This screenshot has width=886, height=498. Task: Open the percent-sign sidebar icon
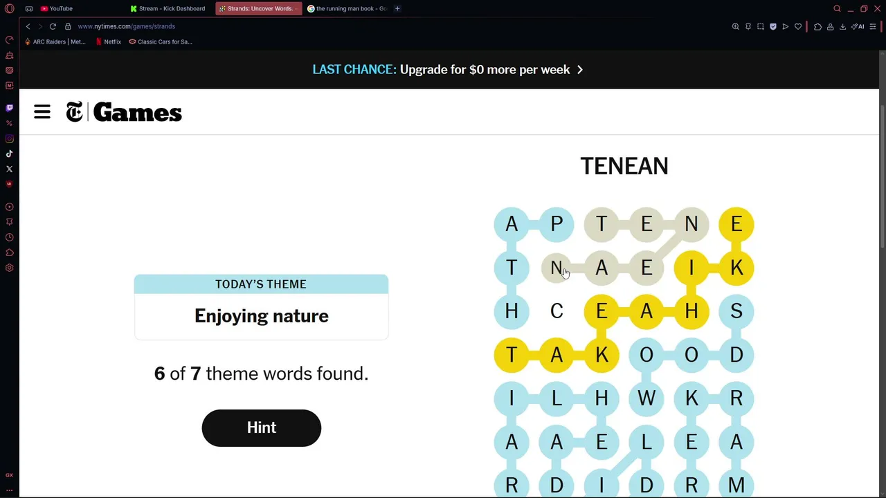click(9, 123)
